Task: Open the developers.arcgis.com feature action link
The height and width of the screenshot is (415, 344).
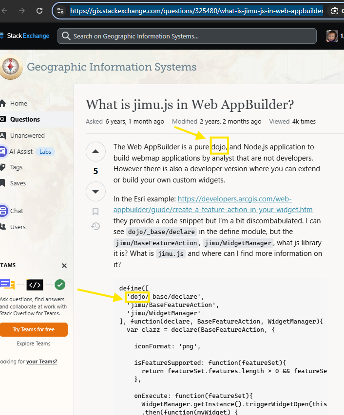Action: pyautogui.click(x=213, y=204)
